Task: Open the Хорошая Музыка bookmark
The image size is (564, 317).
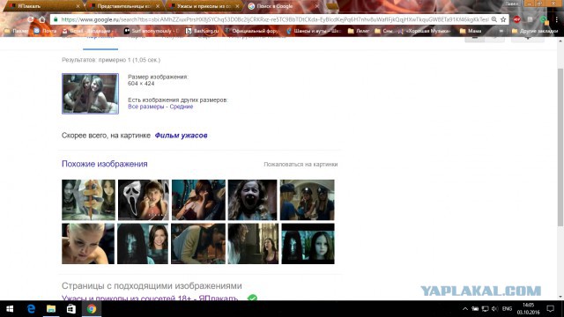Action: point(424,31)
